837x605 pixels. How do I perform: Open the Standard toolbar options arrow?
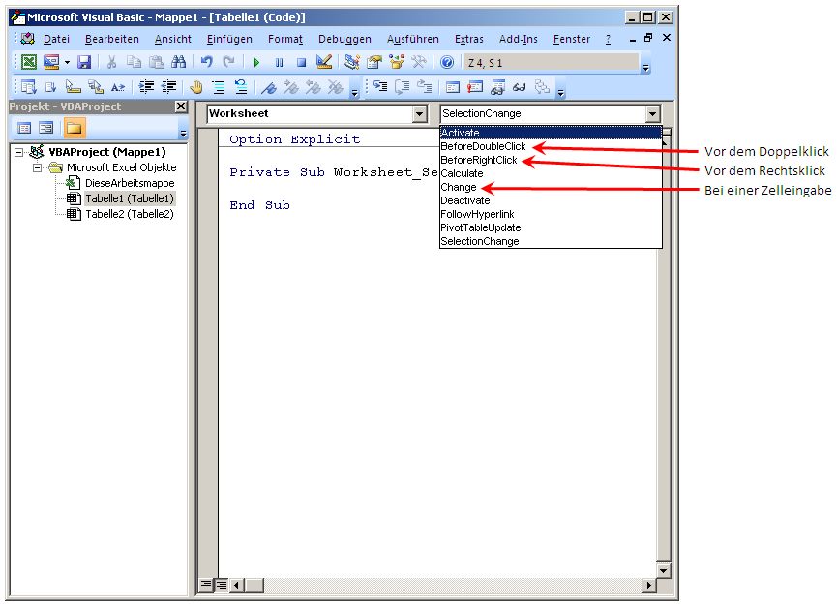[646, 68]
